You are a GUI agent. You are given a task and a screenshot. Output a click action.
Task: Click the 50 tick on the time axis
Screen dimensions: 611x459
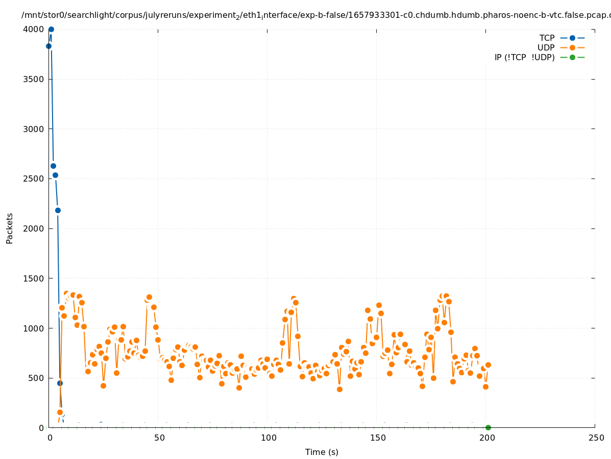click(x=158, y=438)
